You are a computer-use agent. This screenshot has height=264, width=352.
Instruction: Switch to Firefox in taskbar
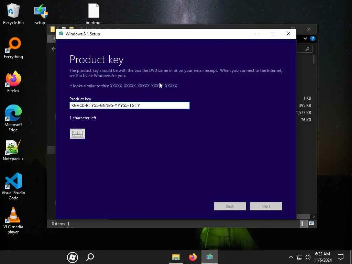point(192,257)
